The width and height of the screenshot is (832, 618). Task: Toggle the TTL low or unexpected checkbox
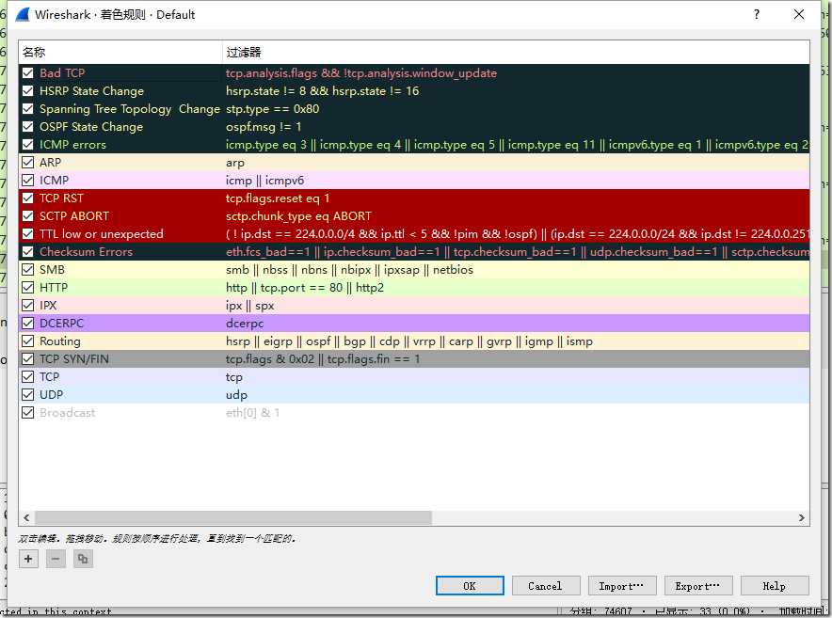tap(28, 234)
